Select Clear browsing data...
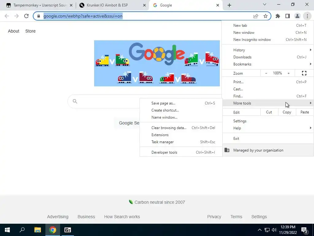 [x=181, y=128]
